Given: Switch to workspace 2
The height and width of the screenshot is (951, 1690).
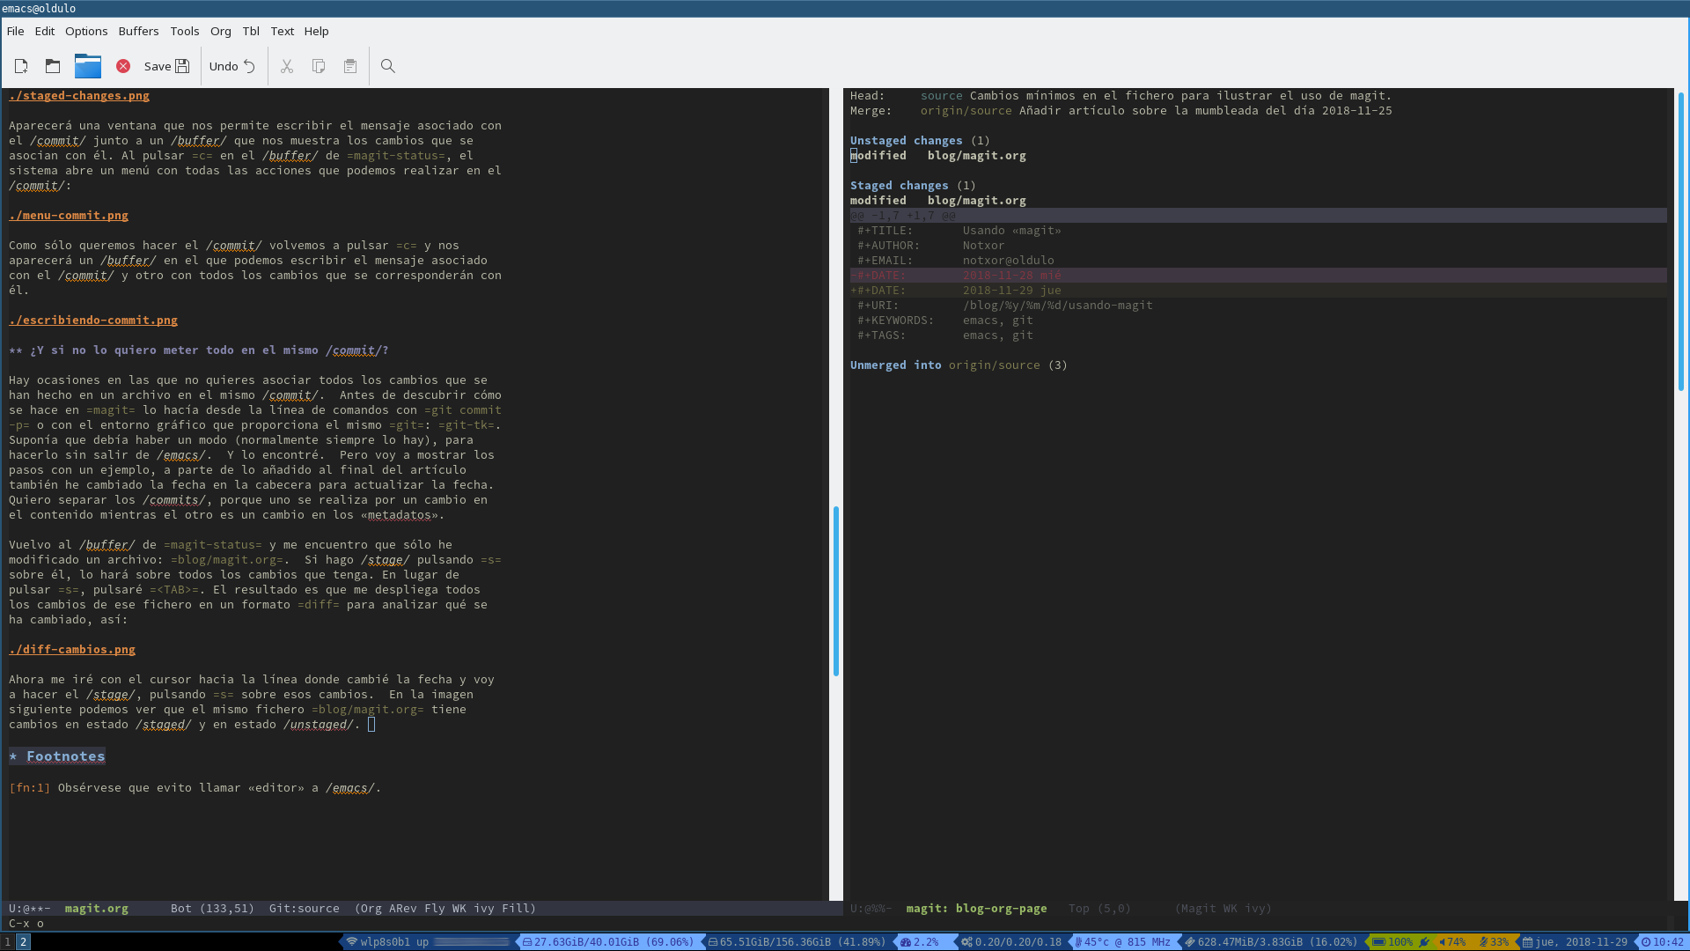Looking at the screenshot, I should (x=24, y=942).
